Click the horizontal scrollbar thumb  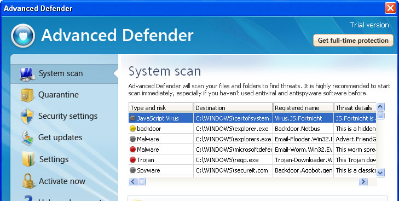[142, 182]
